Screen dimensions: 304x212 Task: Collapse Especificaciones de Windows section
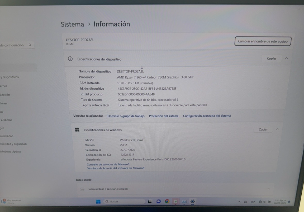(x=277, y=129)
